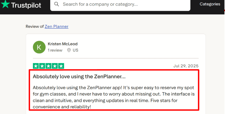Click the third rating star
The image size is (225, 114).
(x=49, y=66)
